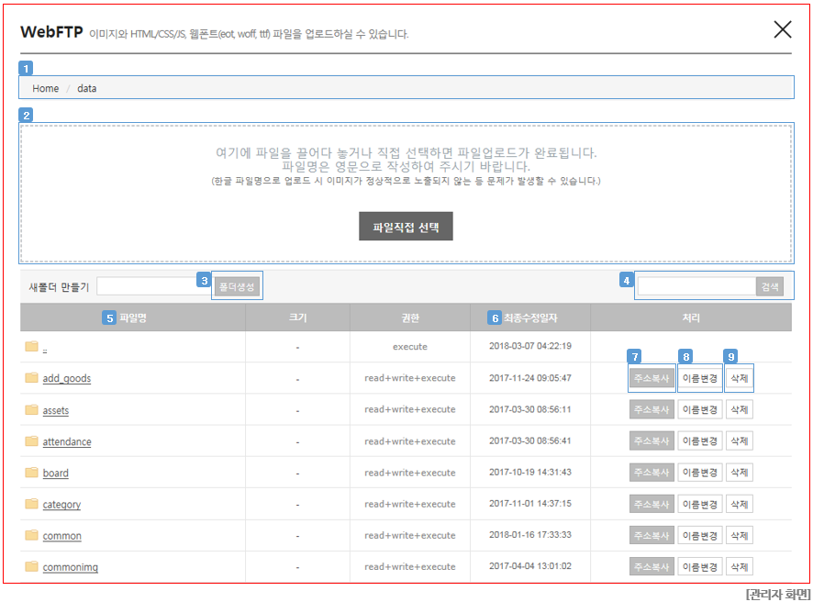This screenshot has width=813, height=602.
Task: Go up via the parent directory link
Action: click(45, 350)
